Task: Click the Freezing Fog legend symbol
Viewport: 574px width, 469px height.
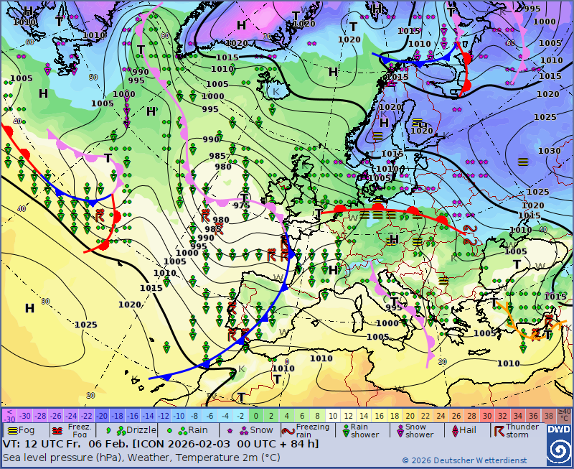Action: click(x=57, y=430)
